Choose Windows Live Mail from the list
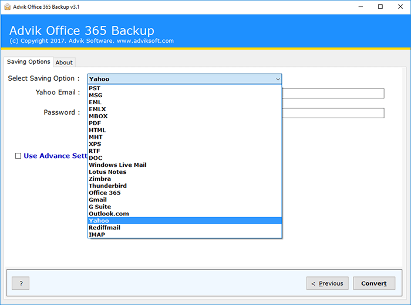This screenshot has height=305, width=411. [x=185, y=165]
